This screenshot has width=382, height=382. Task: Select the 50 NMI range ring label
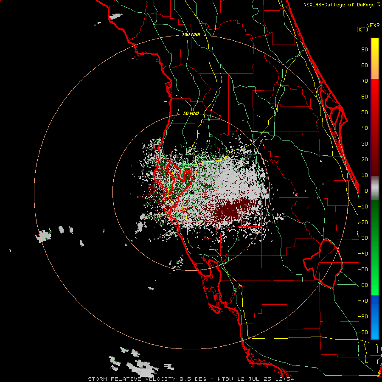(x=191, y=113)
